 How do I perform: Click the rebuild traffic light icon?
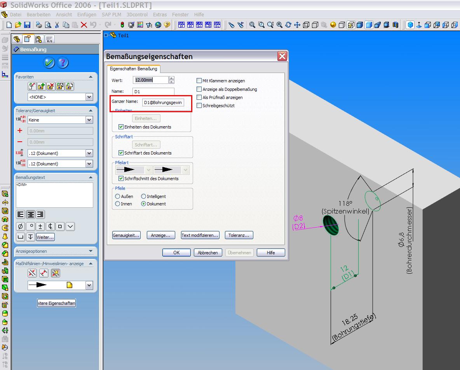[x=122, y=25]
